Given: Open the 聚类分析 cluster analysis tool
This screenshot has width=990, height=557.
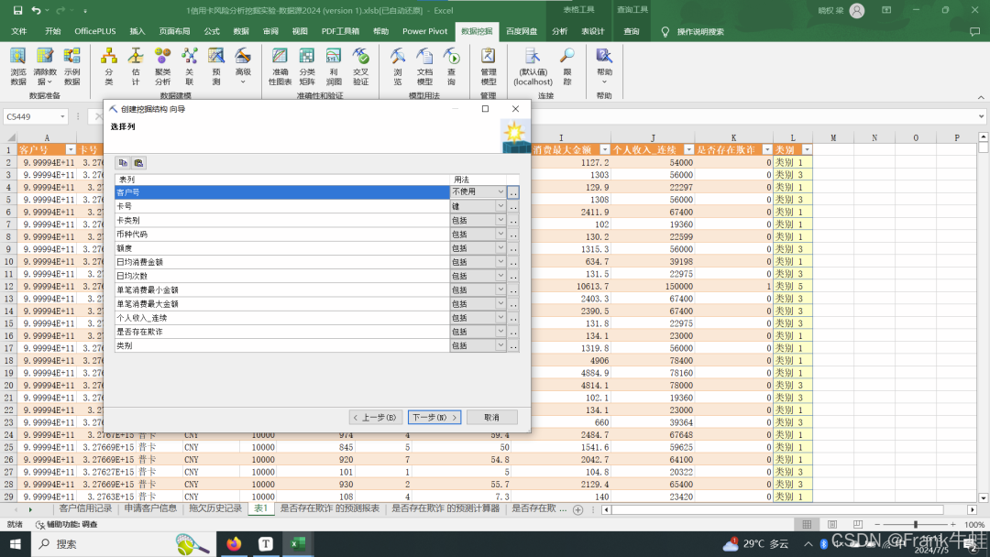Looking at the screenshot, I should (162, 64).
